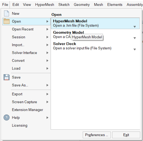The image size is (143, 141).
Task: Click the New document icon
Action: tap(6, 14)
